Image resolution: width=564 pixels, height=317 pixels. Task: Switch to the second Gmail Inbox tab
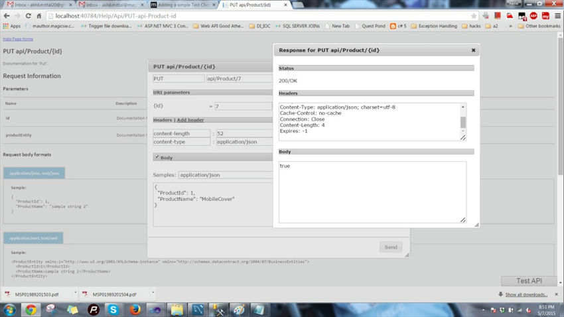111,5
